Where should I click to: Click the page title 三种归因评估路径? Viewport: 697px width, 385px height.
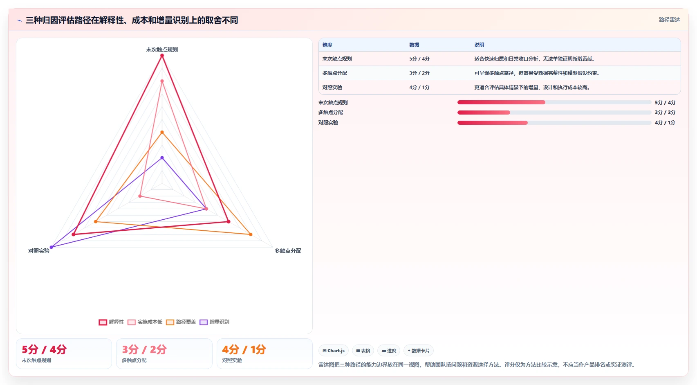coord(132,20)
